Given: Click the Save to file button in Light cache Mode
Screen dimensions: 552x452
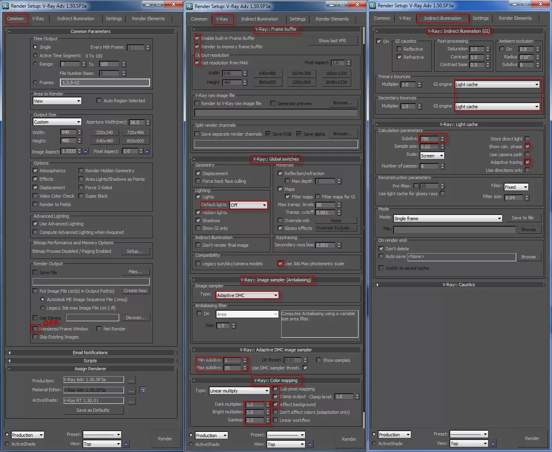Looking at the screenshot, I should (523, 218).
